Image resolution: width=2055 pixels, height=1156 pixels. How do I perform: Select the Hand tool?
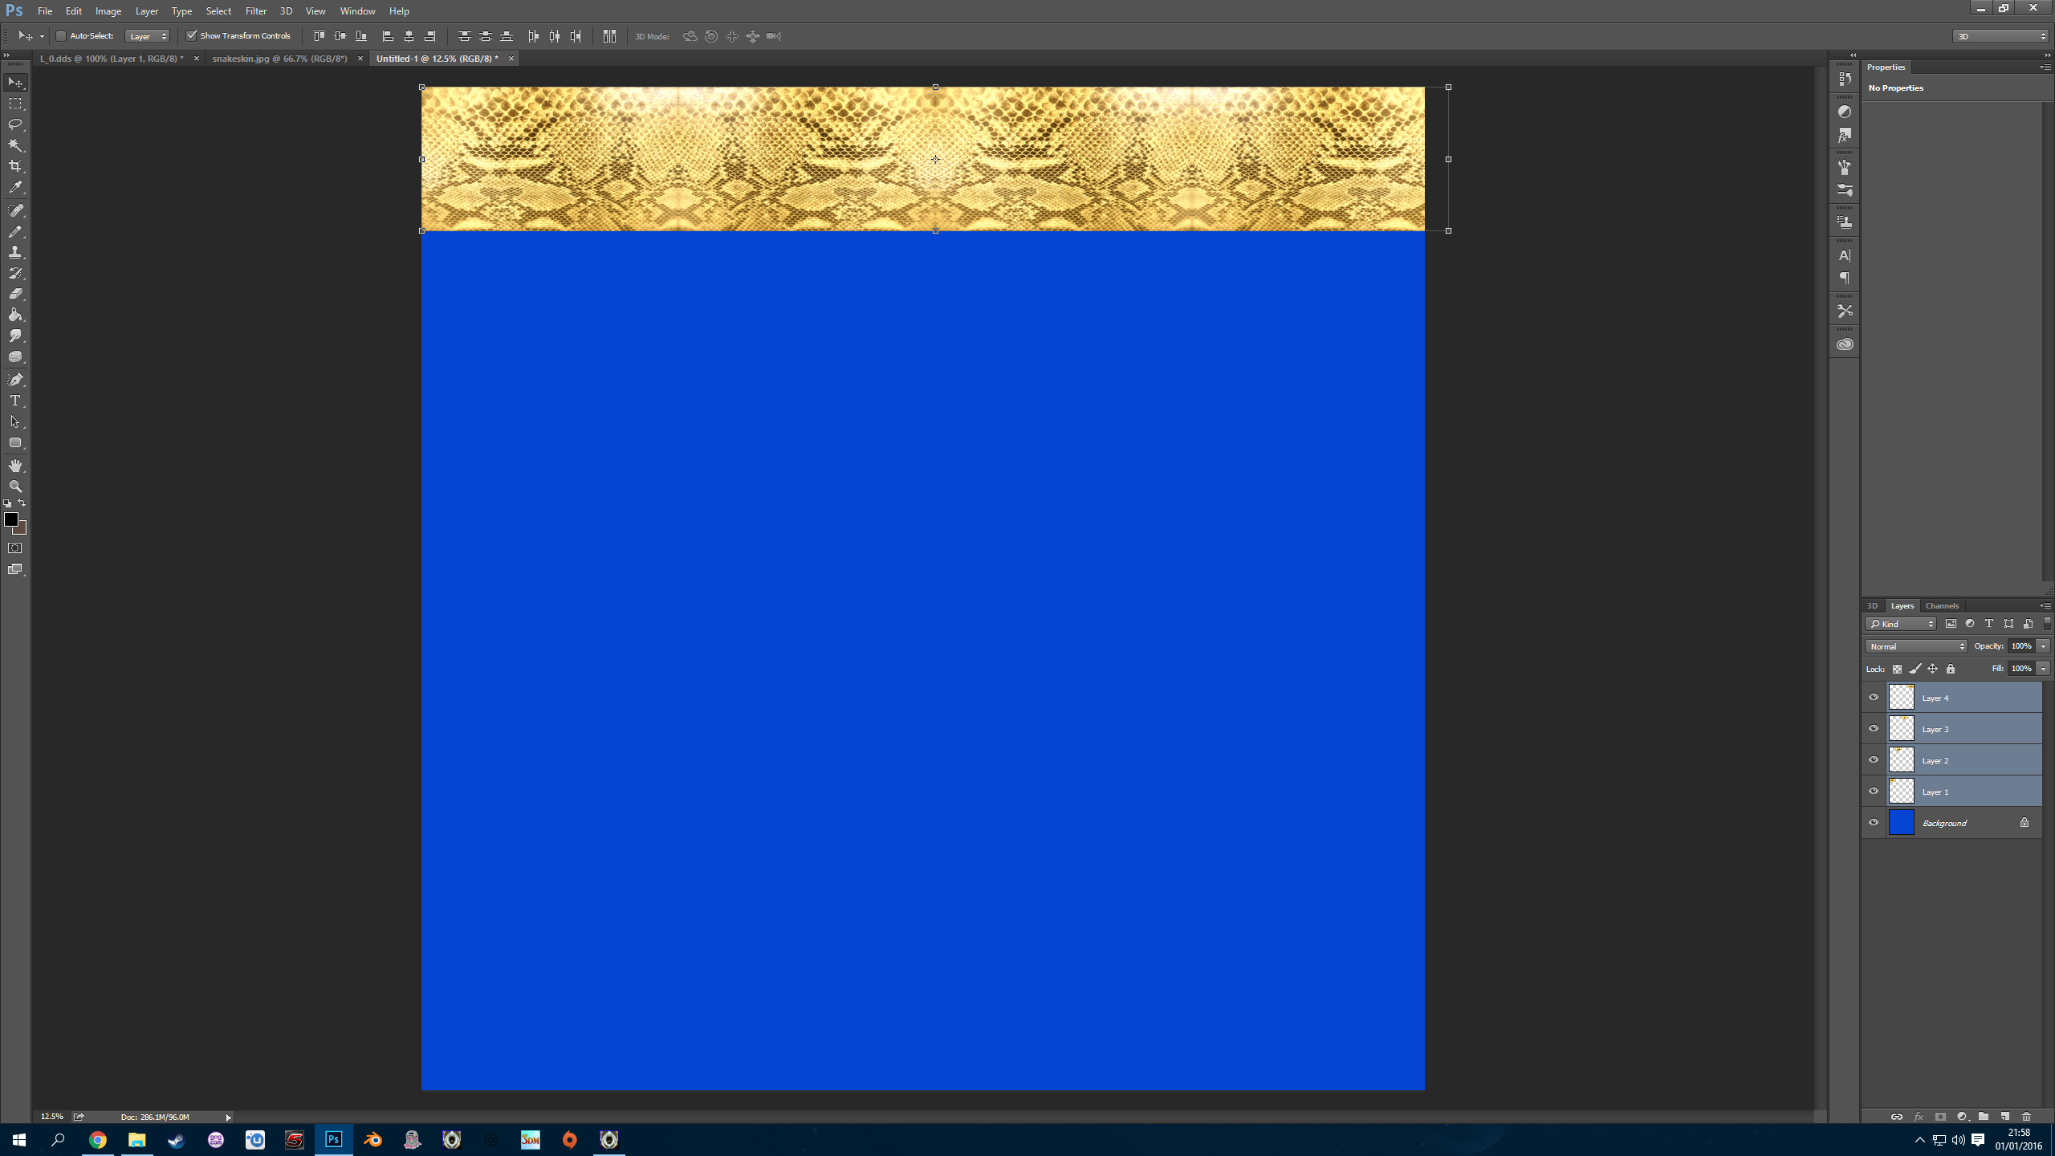pyautogui.click(x=15, y=466)
